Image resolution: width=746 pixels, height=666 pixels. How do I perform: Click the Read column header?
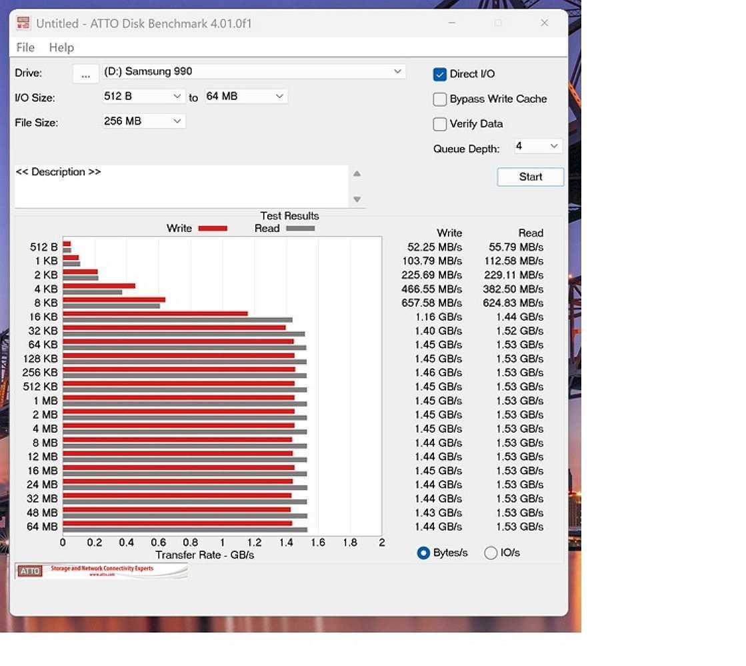[531, 233]
